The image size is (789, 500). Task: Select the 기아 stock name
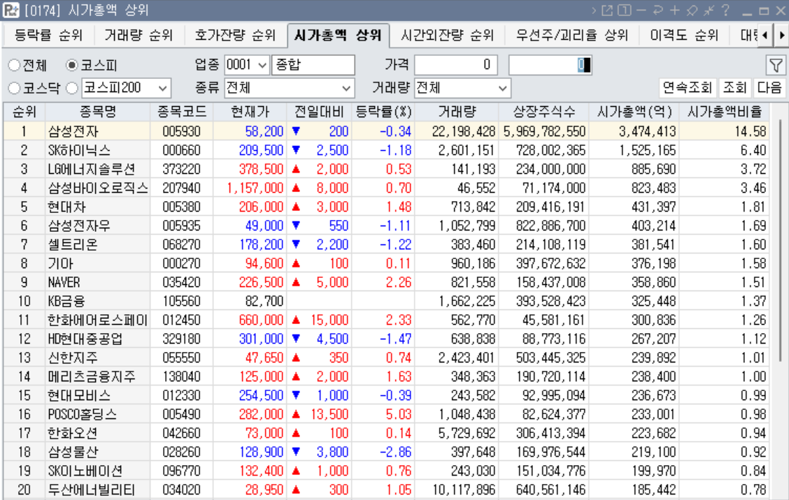(60, 263)
